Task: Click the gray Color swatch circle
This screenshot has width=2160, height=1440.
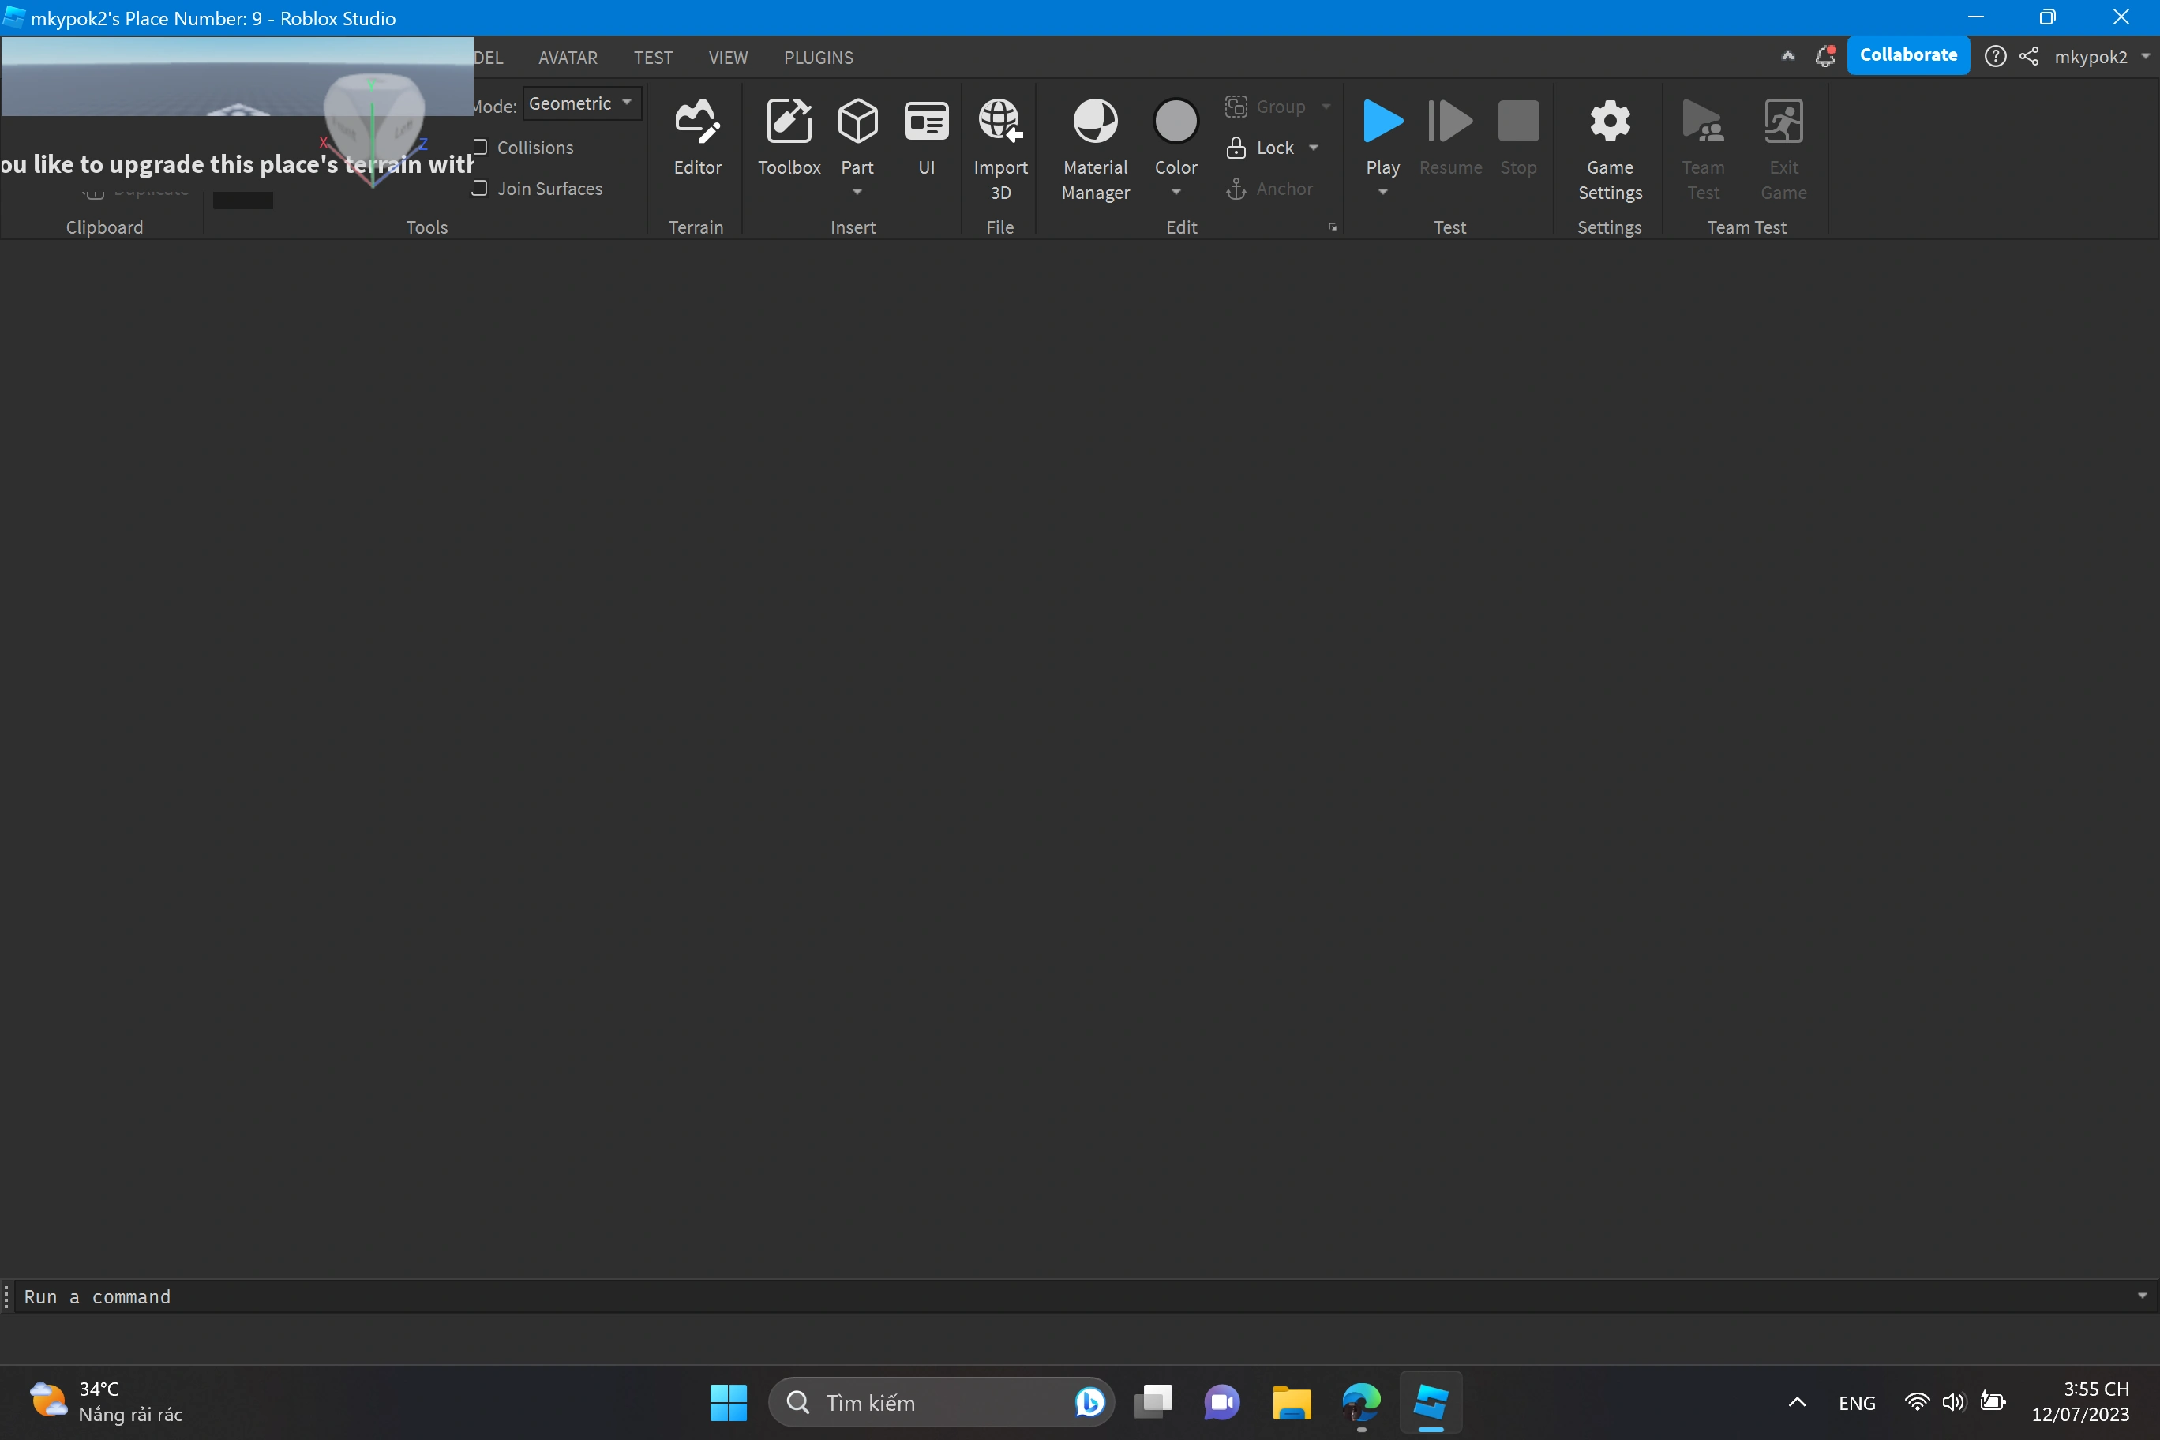Action: [1176, 122]
